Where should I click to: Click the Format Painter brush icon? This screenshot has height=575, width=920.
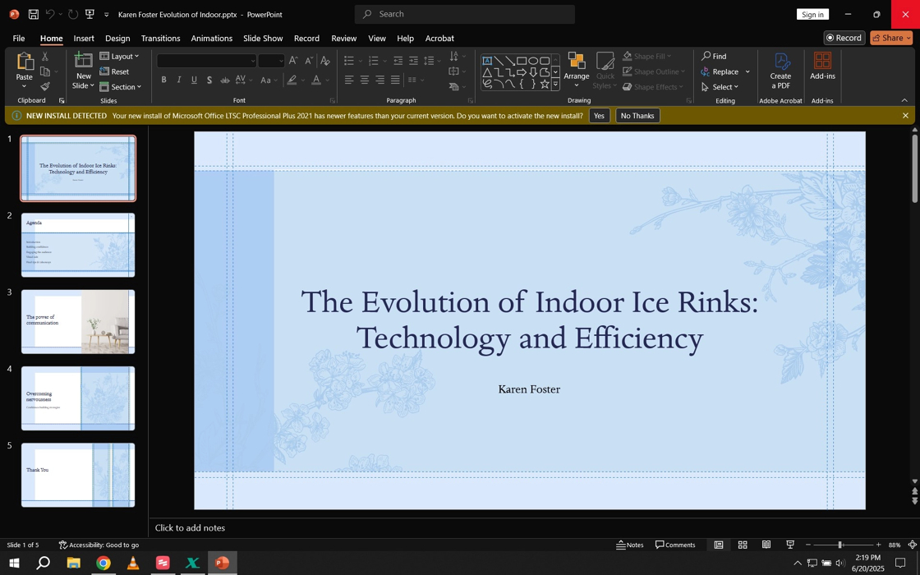tap(45, 86)
